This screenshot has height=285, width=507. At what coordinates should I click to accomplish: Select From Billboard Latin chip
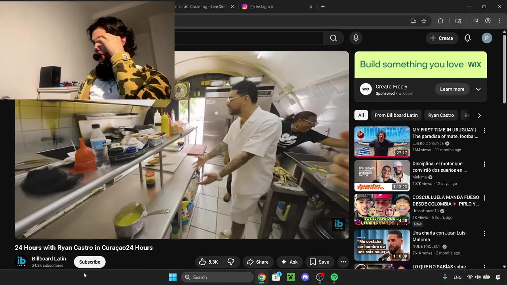pos(396,115)
